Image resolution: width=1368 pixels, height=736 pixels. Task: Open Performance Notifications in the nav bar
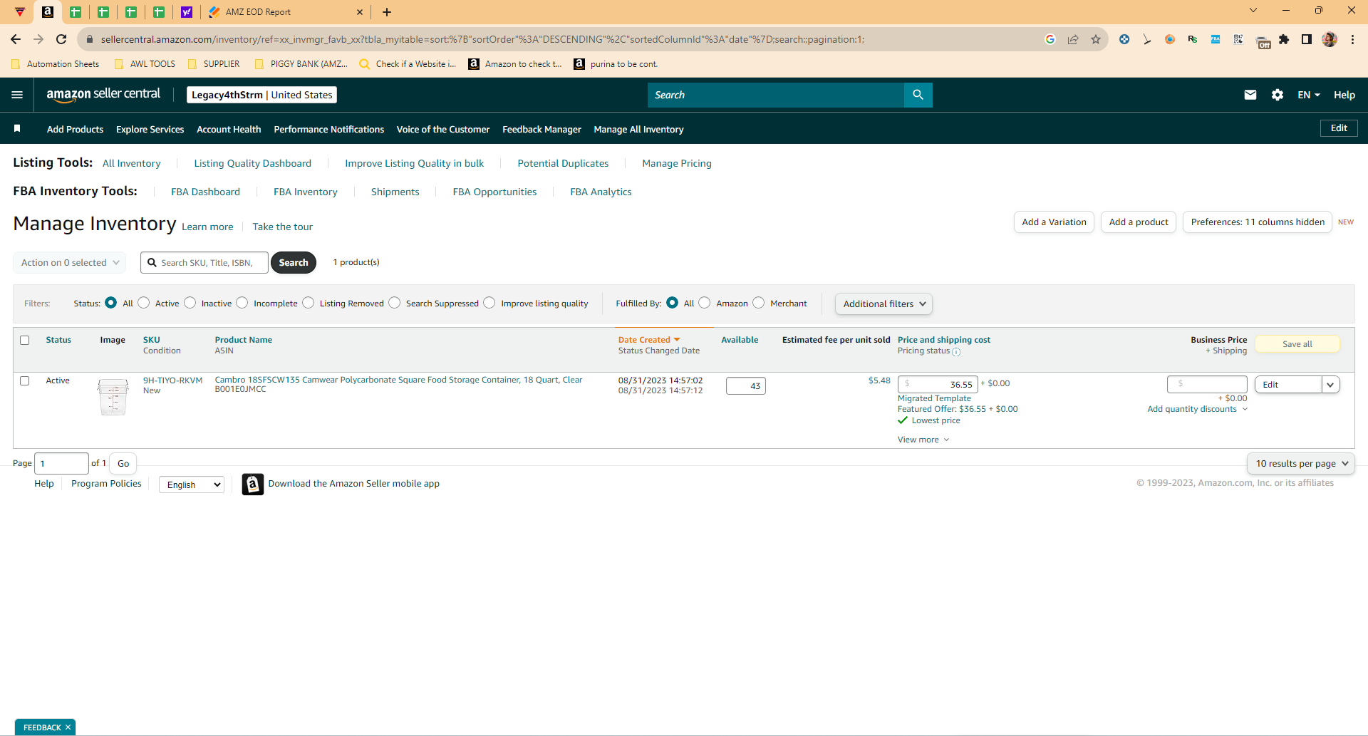pos(329,129)
